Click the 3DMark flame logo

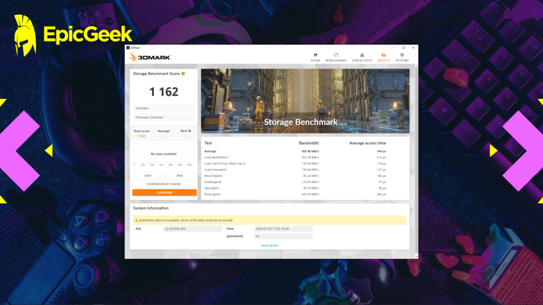tap(133, 57)
